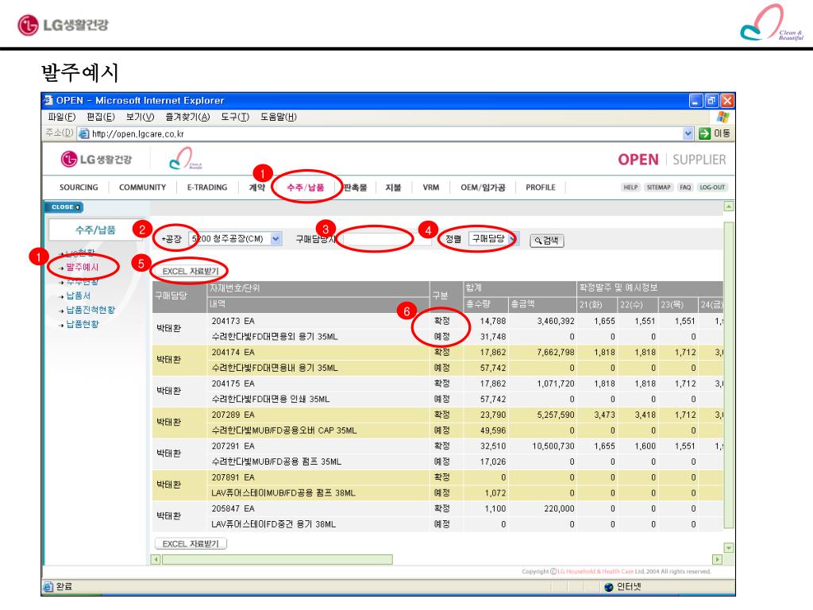
Task: Open the 파일(F) menu
Action: click(x=62, y=117)
